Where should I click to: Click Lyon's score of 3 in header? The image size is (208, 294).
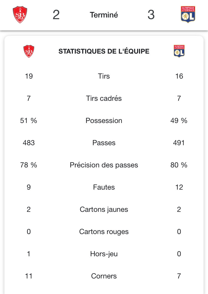click(x=151, y=15)
